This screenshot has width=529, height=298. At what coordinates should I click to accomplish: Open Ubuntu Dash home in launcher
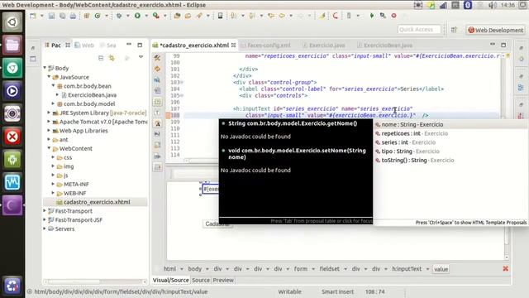(12, 22)
